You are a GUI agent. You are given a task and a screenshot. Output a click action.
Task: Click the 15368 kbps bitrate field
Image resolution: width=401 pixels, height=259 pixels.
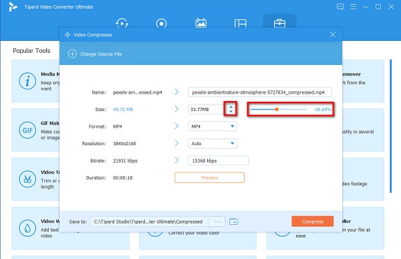218,161
